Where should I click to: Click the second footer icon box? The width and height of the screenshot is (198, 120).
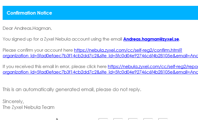(118, 119)
